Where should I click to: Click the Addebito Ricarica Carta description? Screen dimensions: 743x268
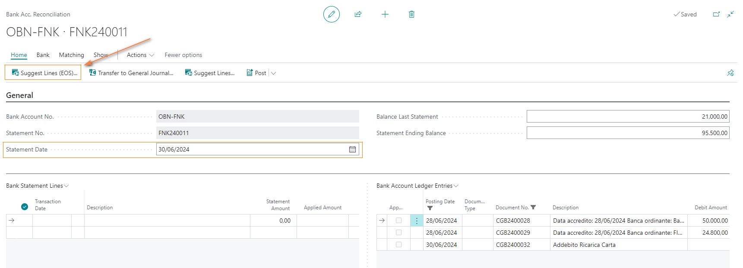tap(584, 245)
